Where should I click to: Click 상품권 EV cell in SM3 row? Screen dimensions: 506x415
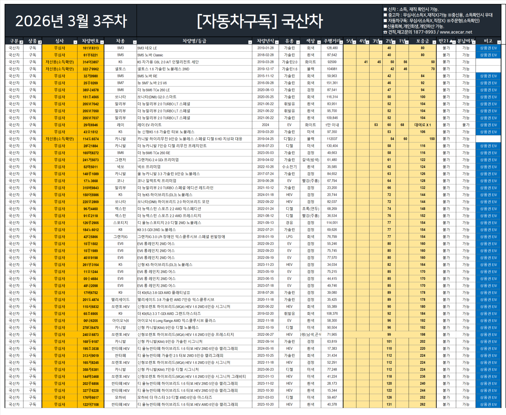(488, 48)
